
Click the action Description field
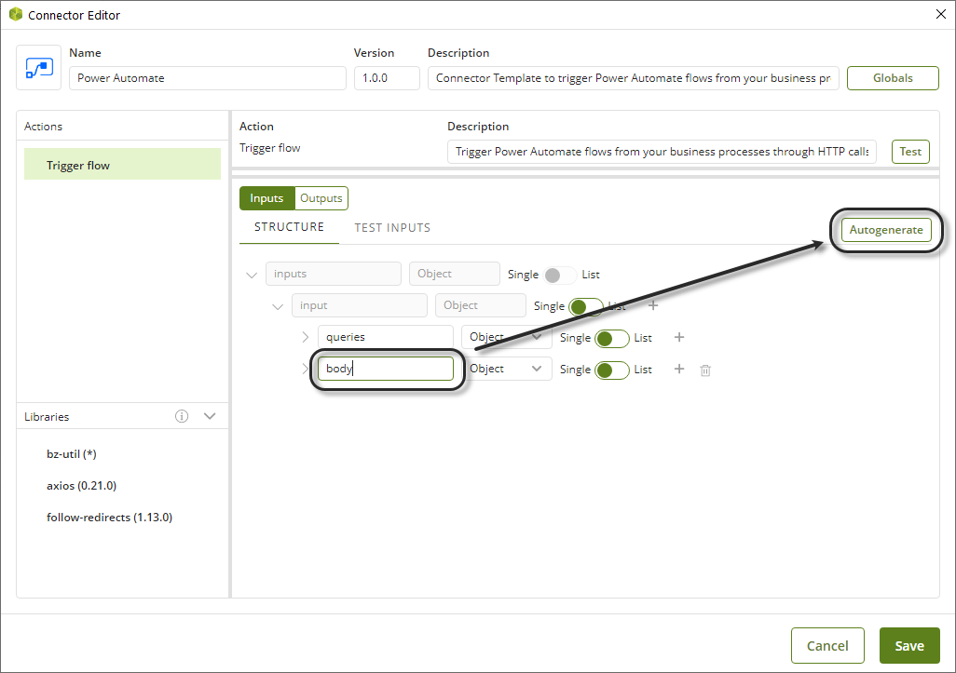click(662, 152)
